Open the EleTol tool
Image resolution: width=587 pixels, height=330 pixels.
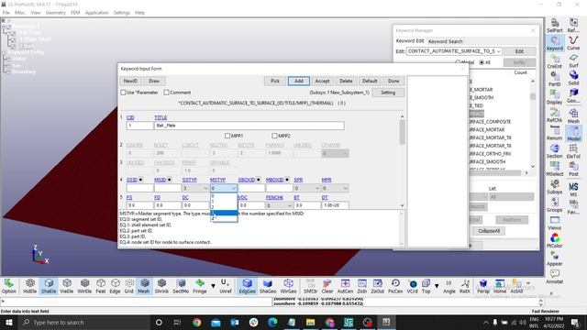point(573,151)
